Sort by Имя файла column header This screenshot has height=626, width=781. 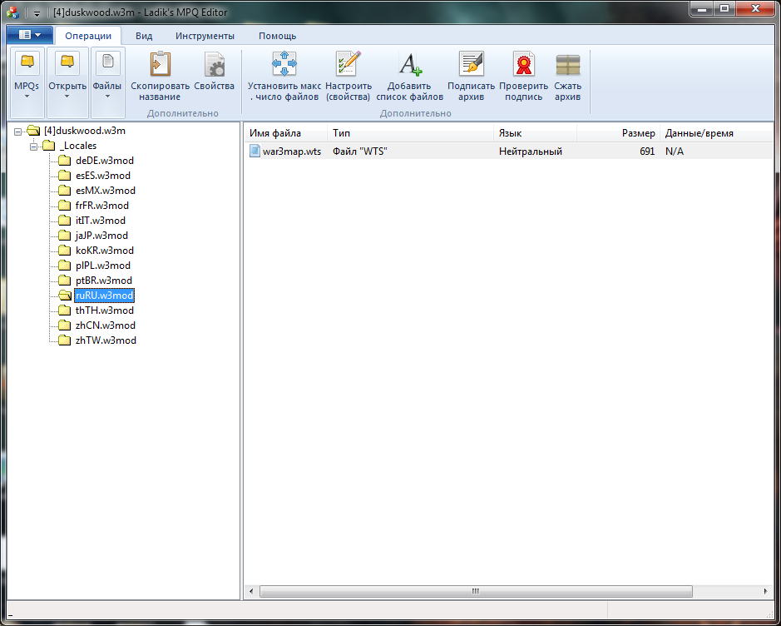[x=286, y=133]
